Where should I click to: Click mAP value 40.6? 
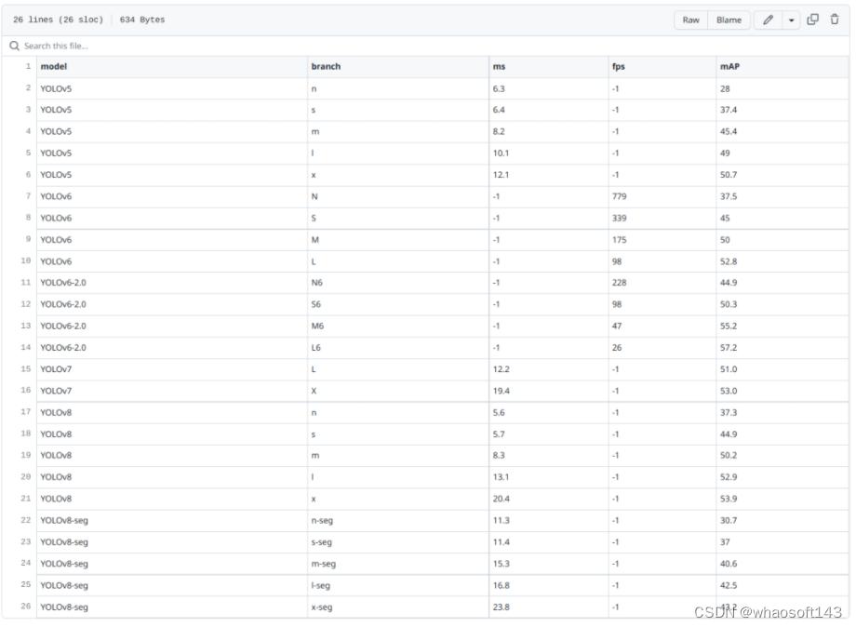click(x=729, y=564)
